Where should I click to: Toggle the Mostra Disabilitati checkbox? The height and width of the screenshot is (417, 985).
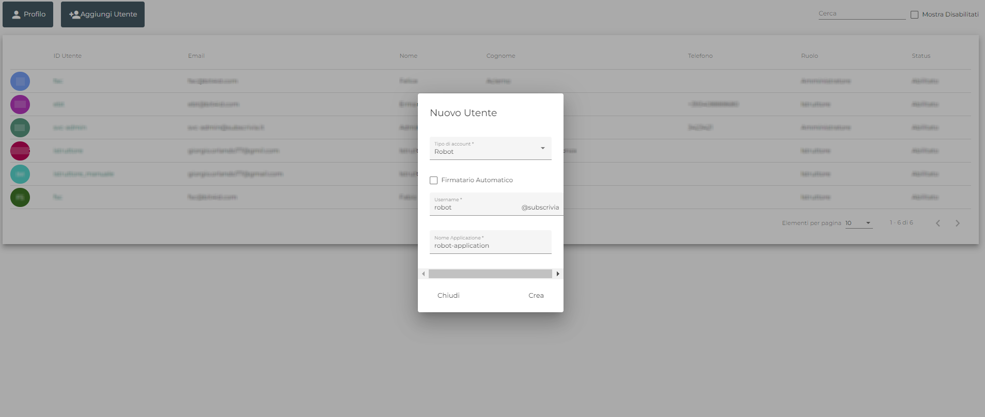[x=914, y=14]
